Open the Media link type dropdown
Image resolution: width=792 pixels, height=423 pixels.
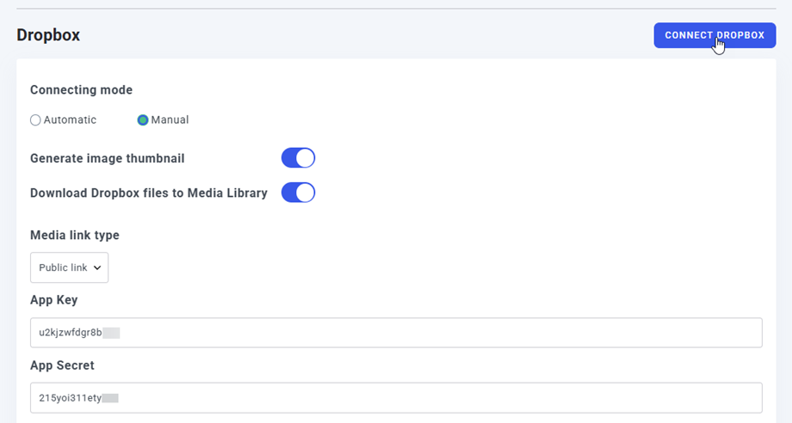click(69, 267)
